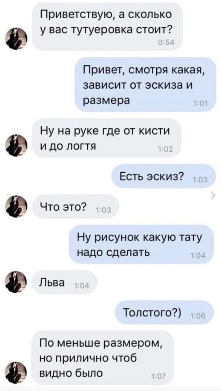Select the 'Льва' message bubble
The height and width of the screenshot is (391, 221).
[x=64, y=283]
